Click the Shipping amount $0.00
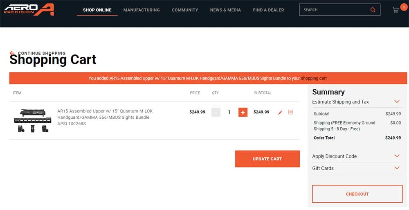409x210 pixels. (x=396, y=123)
